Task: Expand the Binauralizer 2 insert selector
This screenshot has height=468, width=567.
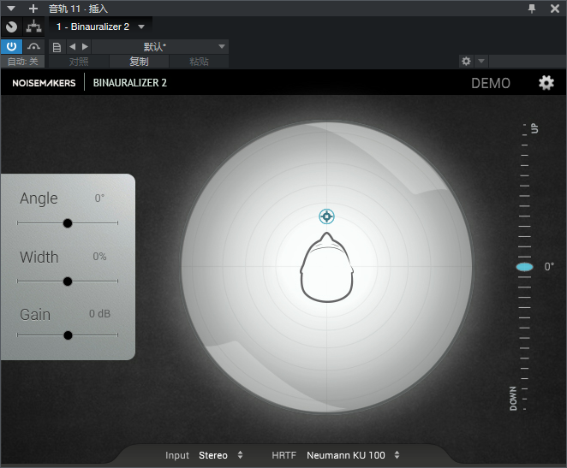Action: pyautogui.click(x=141, y=27)
